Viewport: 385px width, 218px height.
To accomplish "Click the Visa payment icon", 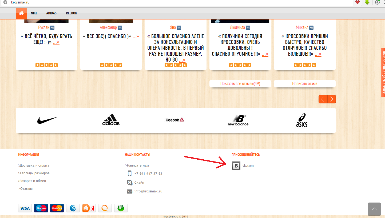I will [x=25, y=208].
